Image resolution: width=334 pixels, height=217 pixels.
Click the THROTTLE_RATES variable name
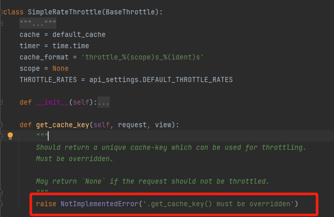(48, 80)
